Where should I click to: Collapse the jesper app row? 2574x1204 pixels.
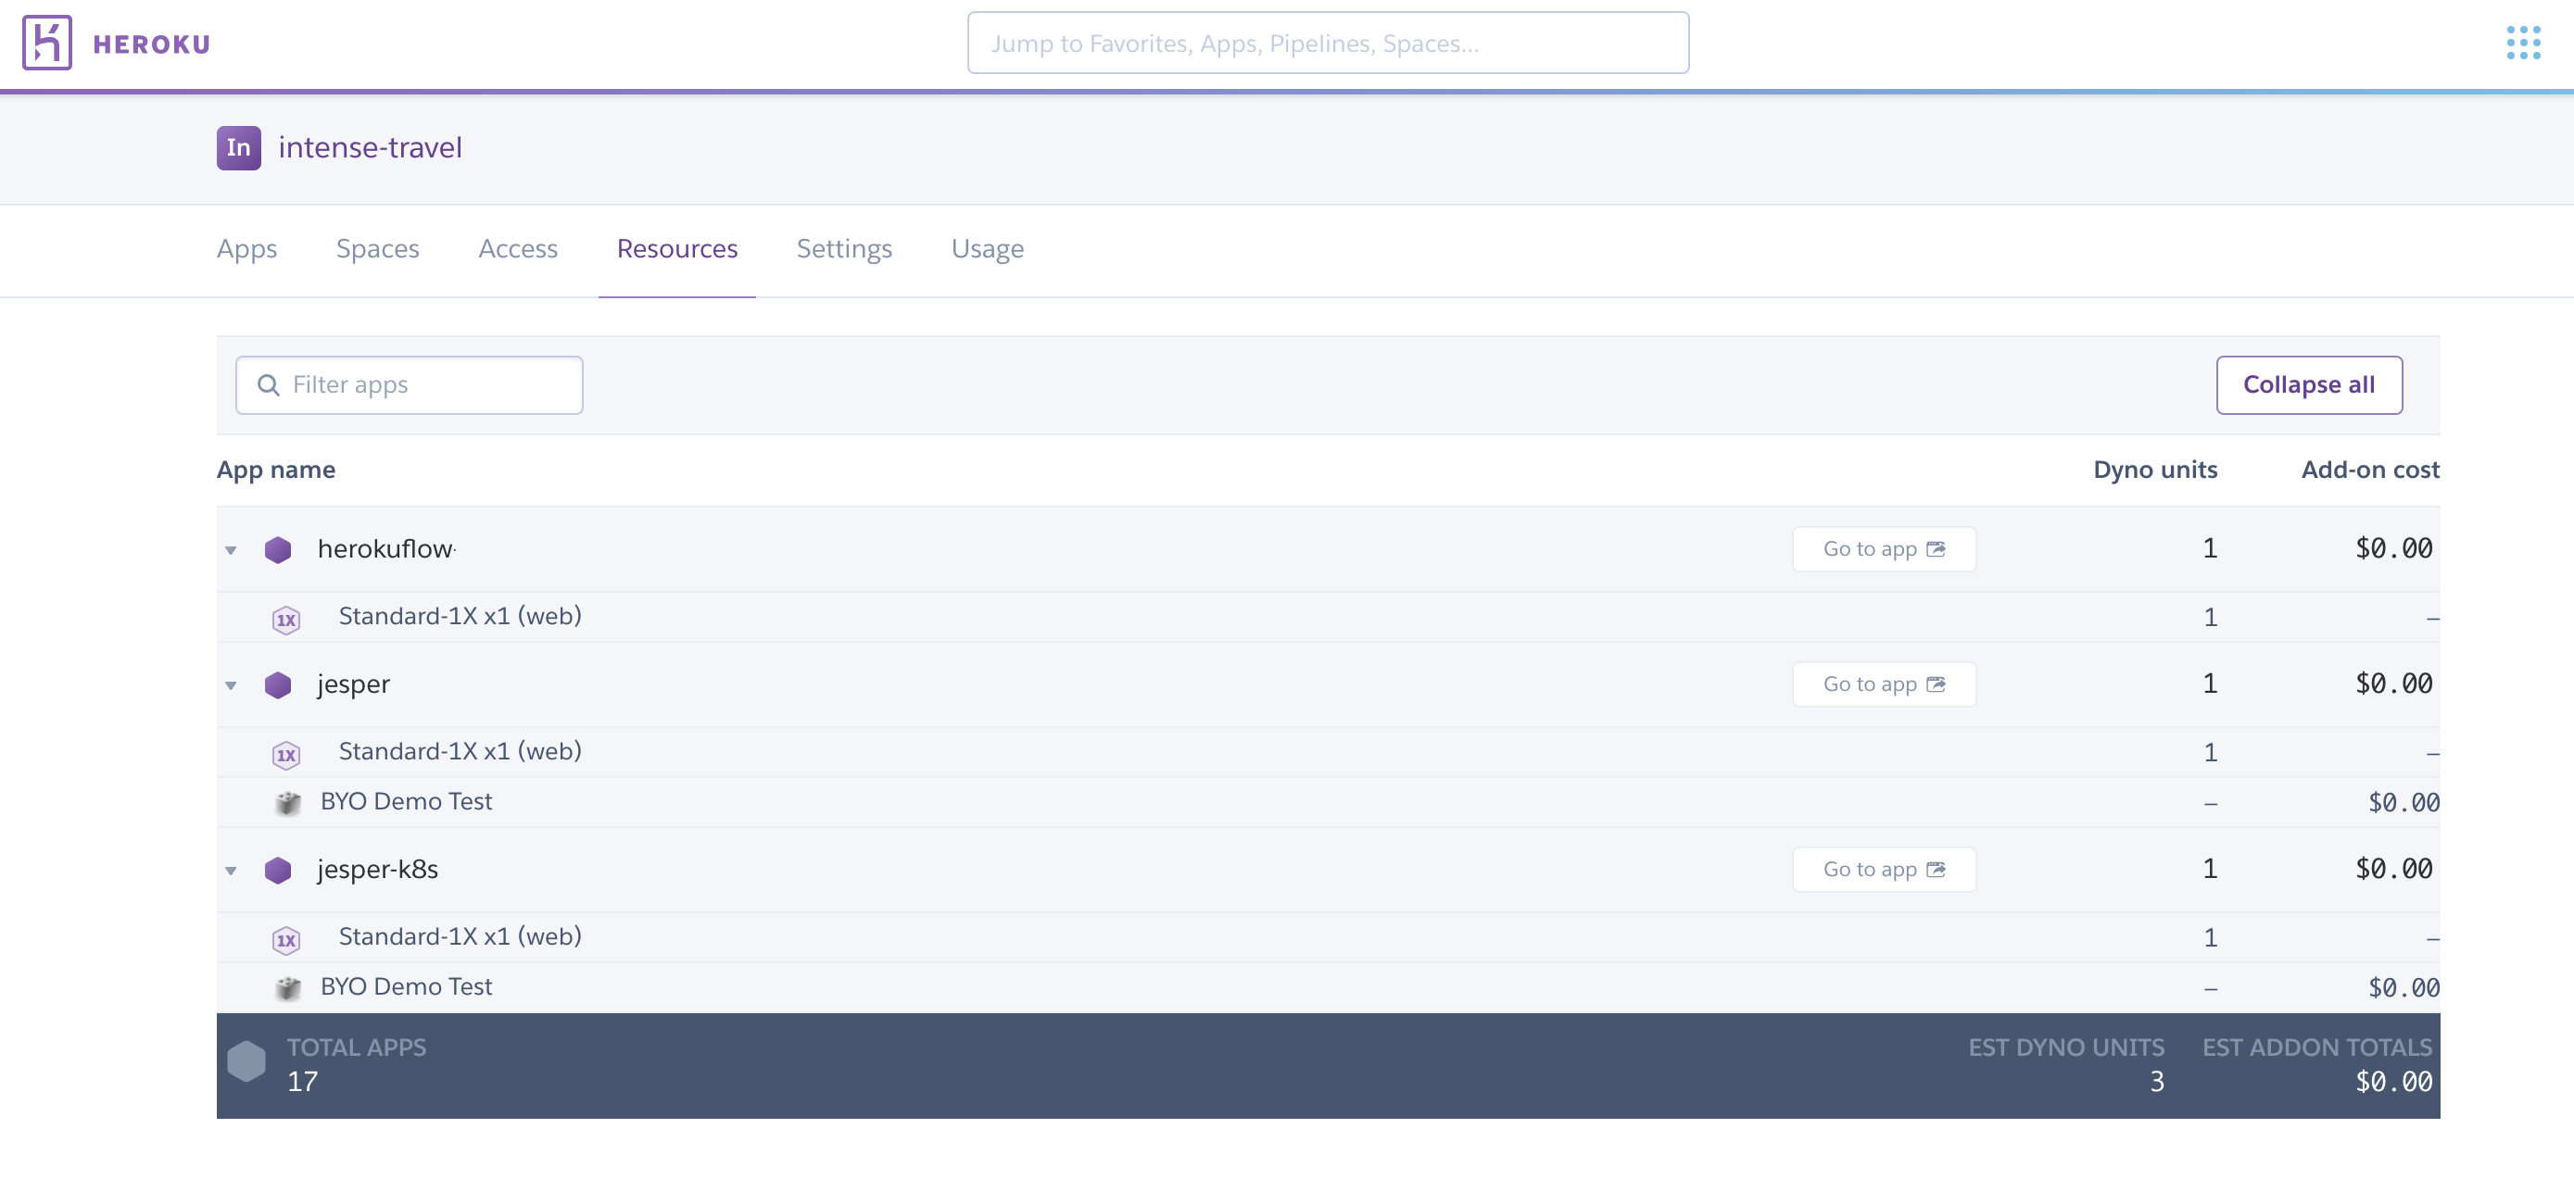pyautogui.click(x=231, y=685)
